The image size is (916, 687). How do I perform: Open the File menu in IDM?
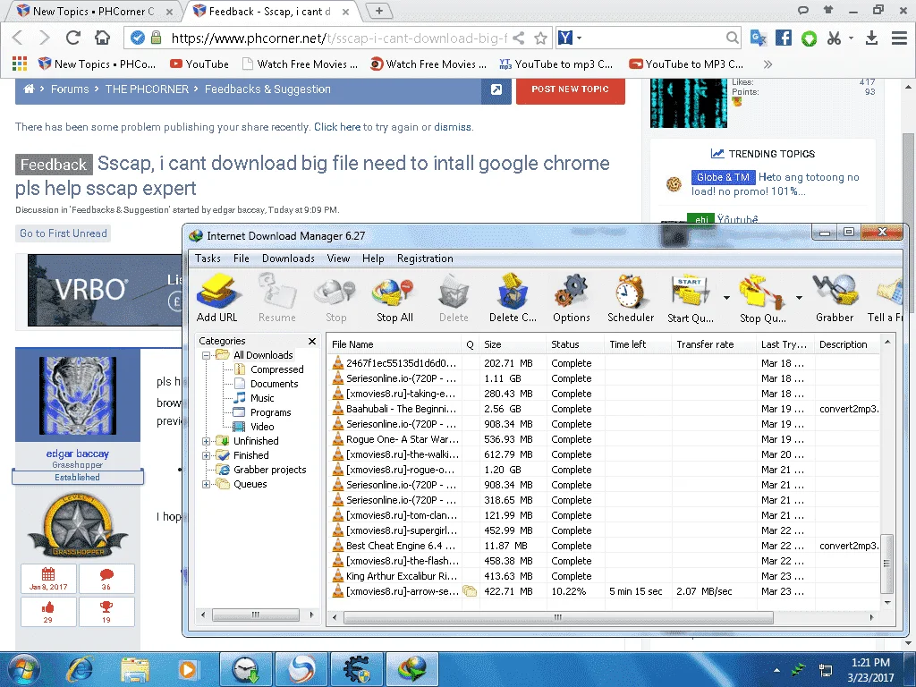click(242, 259)
